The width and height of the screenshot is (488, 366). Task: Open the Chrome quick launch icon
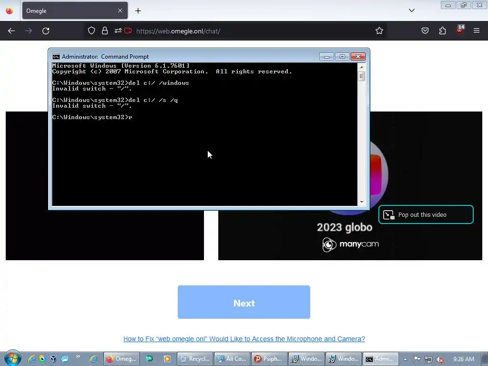pyautogui.click(x=42, y=359)
